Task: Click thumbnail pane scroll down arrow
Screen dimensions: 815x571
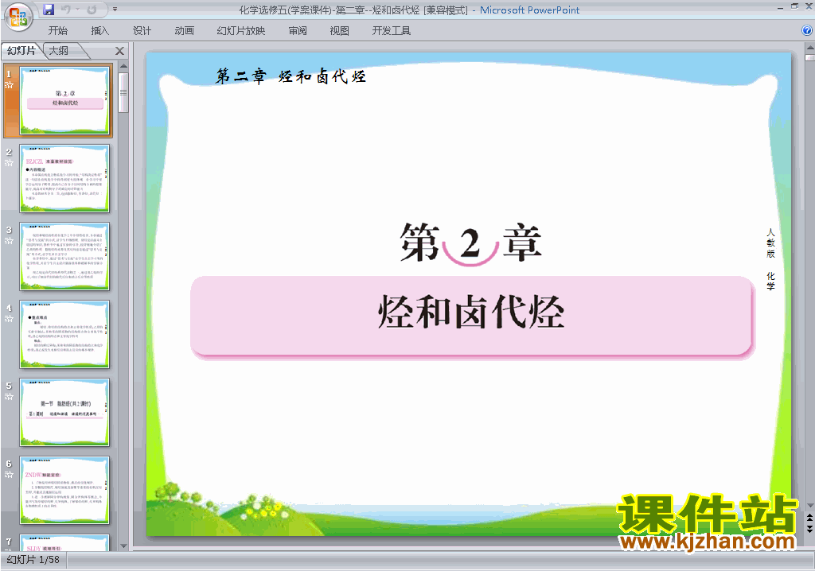Action: [x=123, y=546]
